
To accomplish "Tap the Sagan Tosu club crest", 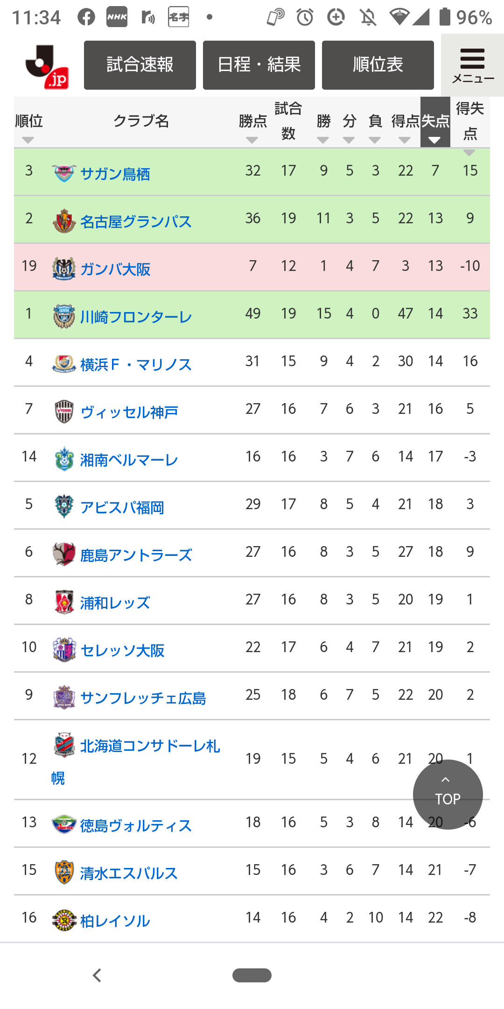I will tap(64, 173).
